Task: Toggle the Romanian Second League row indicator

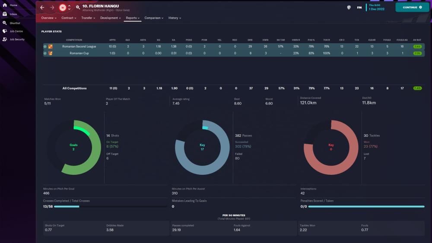Action: pyautogui.click(x=44, y=46)
